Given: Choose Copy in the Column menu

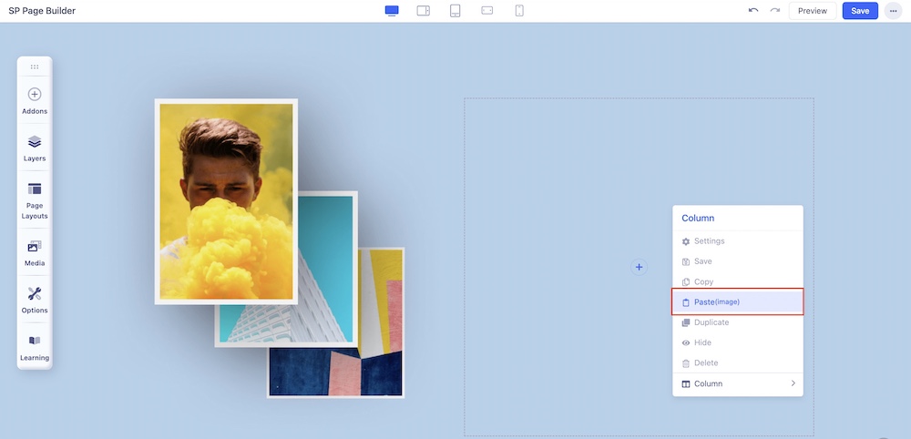Looking at the screenshot, I should (x=738, y=281).
